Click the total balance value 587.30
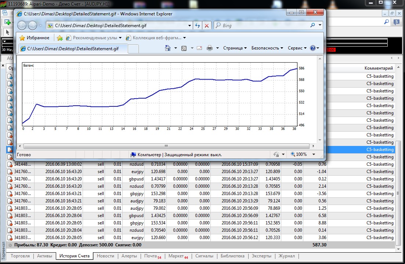The width and height of the screenshot is (405, 264). (x=319, y=245)
